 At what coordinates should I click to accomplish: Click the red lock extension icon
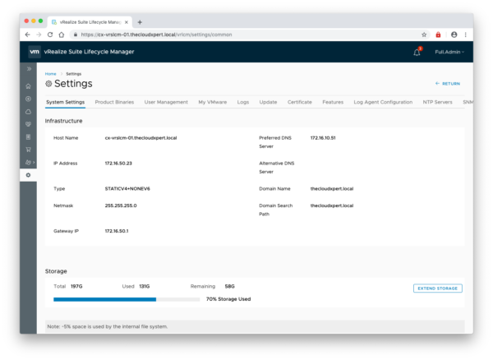click(x=438, y=35)
